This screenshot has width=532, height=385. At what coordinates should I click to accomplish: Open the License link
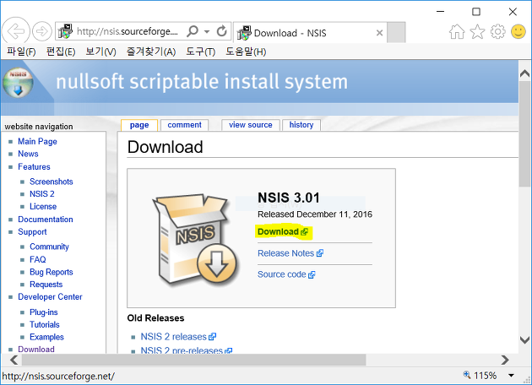point(43,206)
